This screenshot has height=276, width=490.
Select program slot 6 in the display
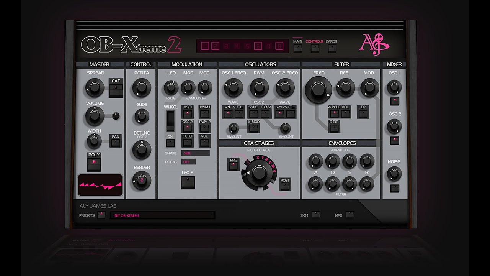pyautogui.click(x=258, y=46)
